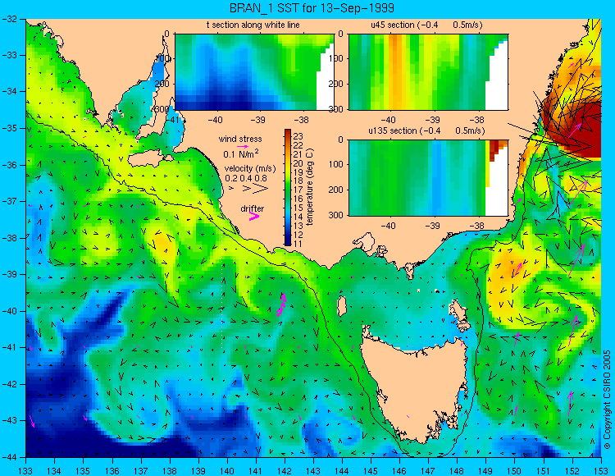Click the main map latitude label -44
The image size is (615, 476).
pyautogui.click(x=9, y=457)
